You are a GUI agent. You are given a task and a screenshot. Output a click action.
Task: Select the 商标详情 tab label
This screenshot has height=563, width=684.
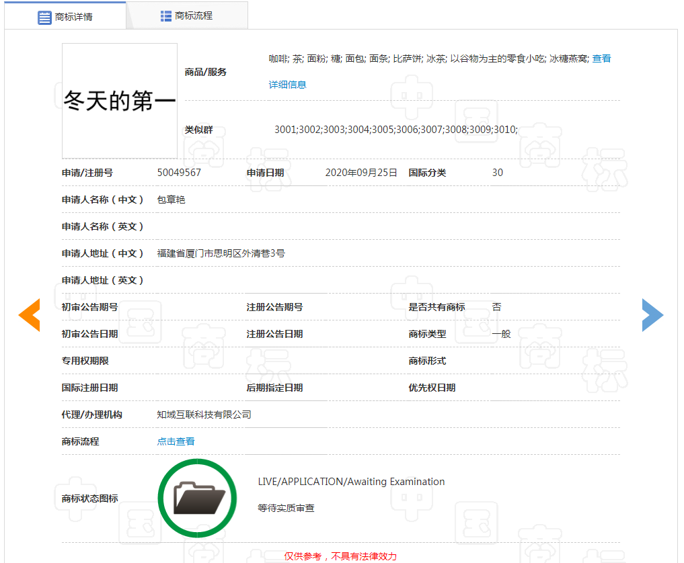[x=74, y=17]
